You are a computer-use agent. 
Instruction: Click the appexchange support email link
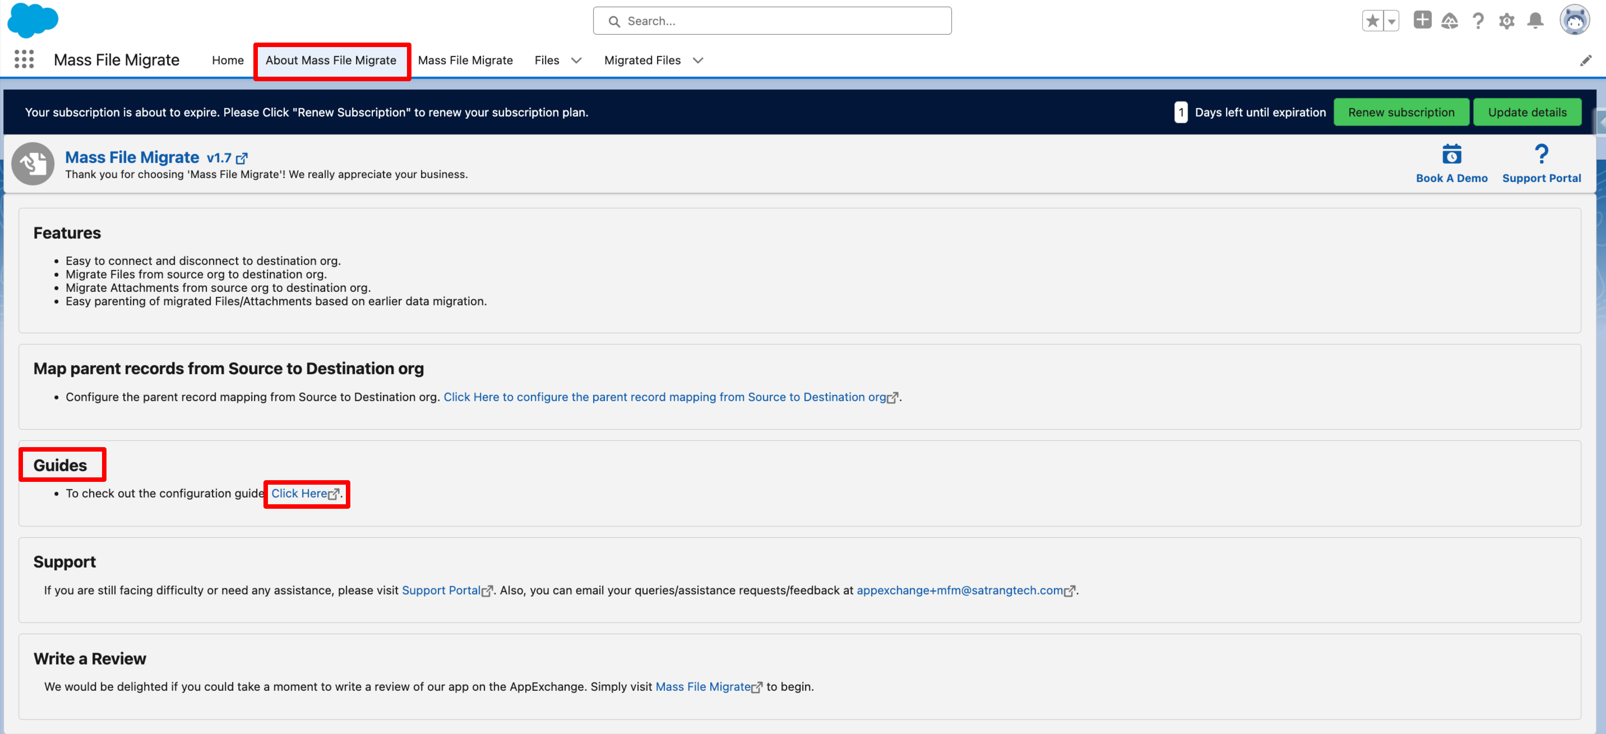point(960,590)
